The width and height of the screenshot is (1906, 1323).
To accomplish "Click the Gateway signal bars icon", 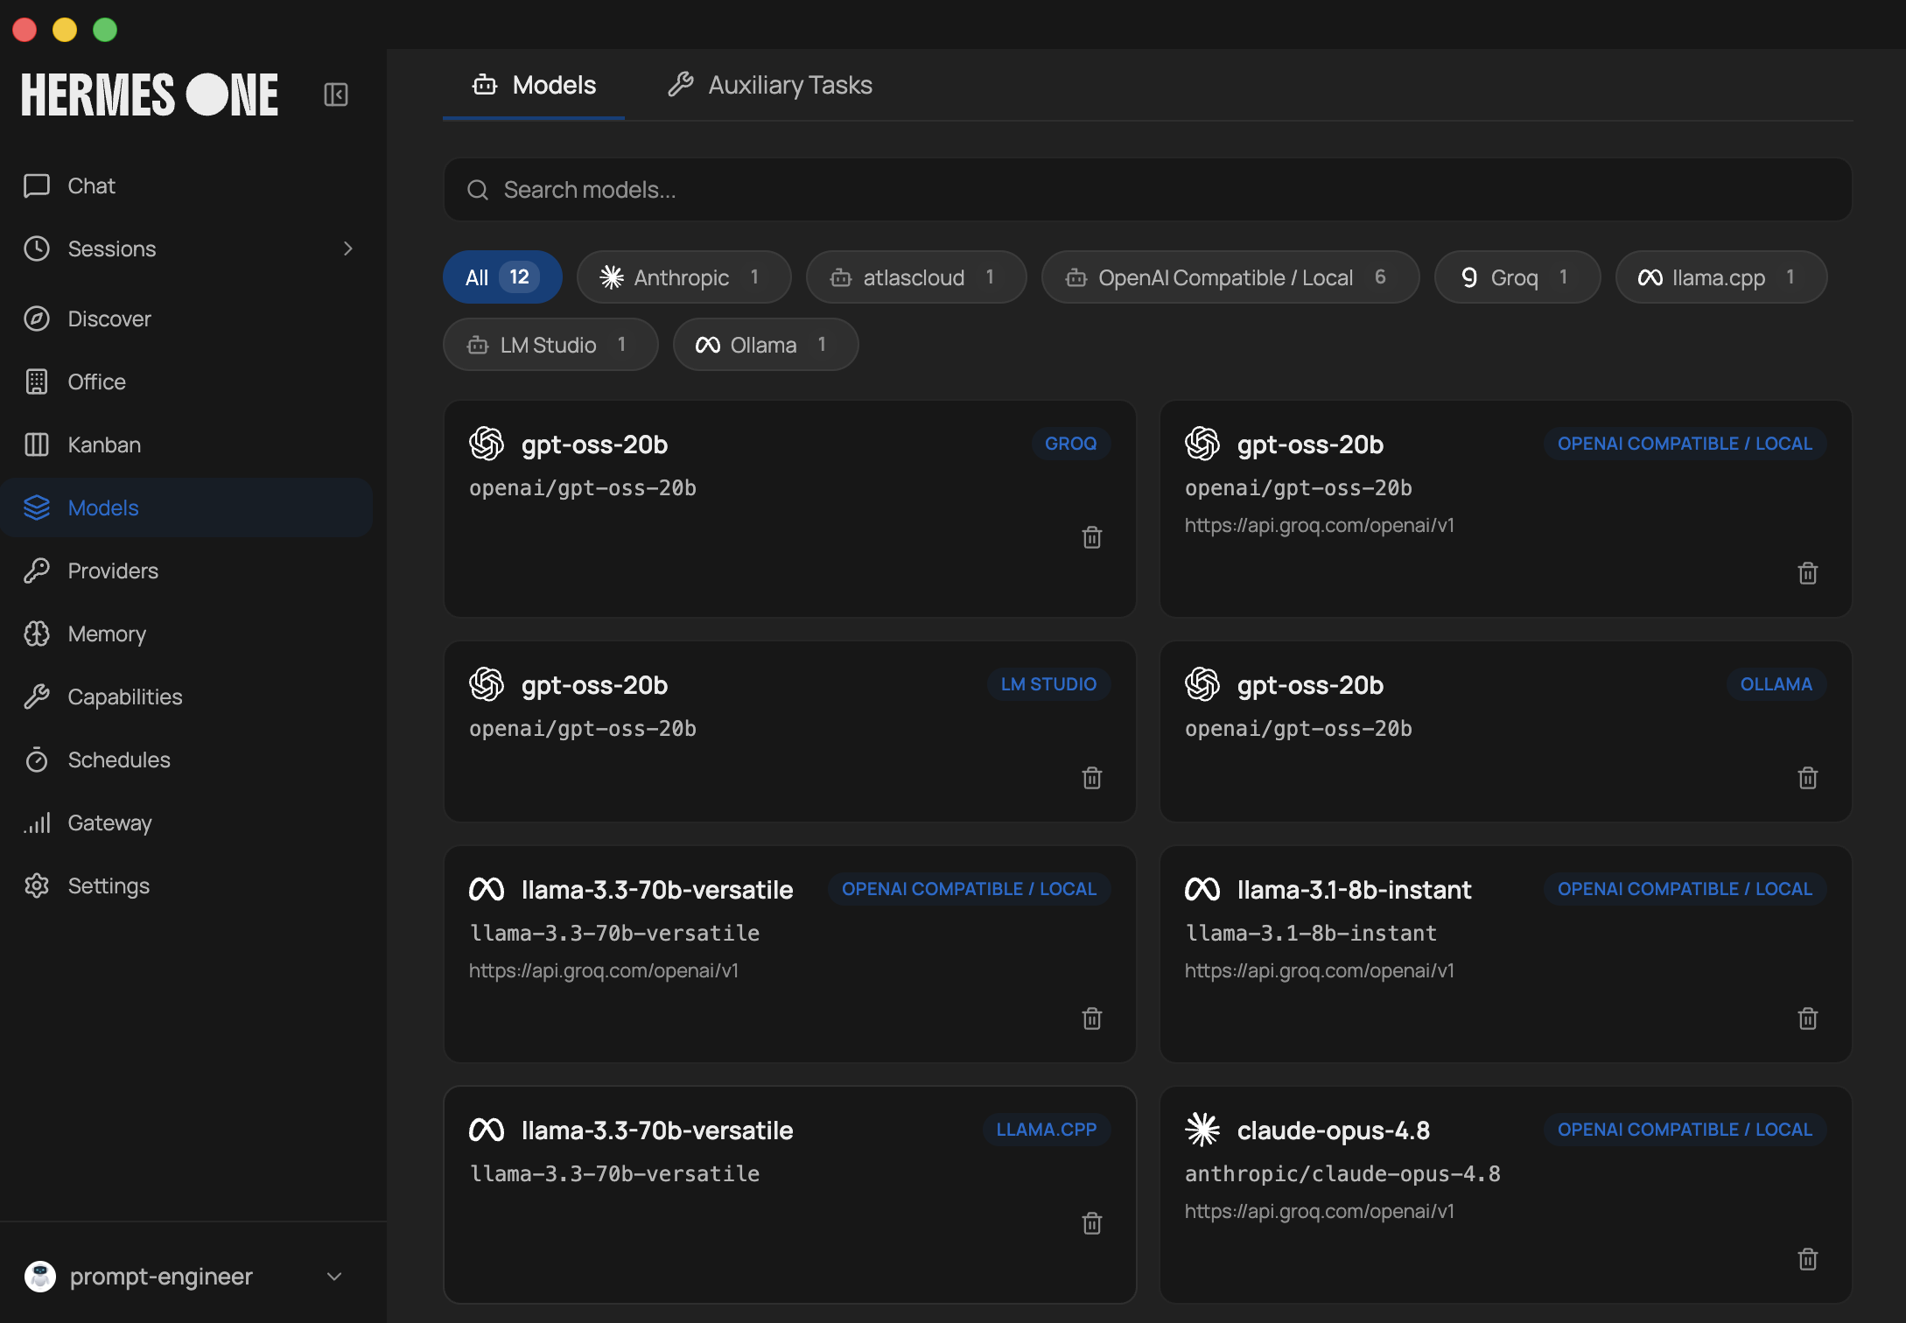I will pos(37,822).
